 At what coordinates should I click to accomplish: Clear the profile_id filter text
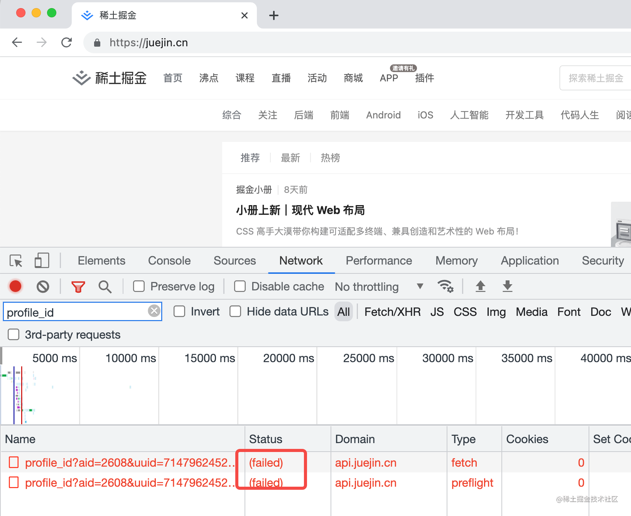pyautogui.click(x=154, y=311)
